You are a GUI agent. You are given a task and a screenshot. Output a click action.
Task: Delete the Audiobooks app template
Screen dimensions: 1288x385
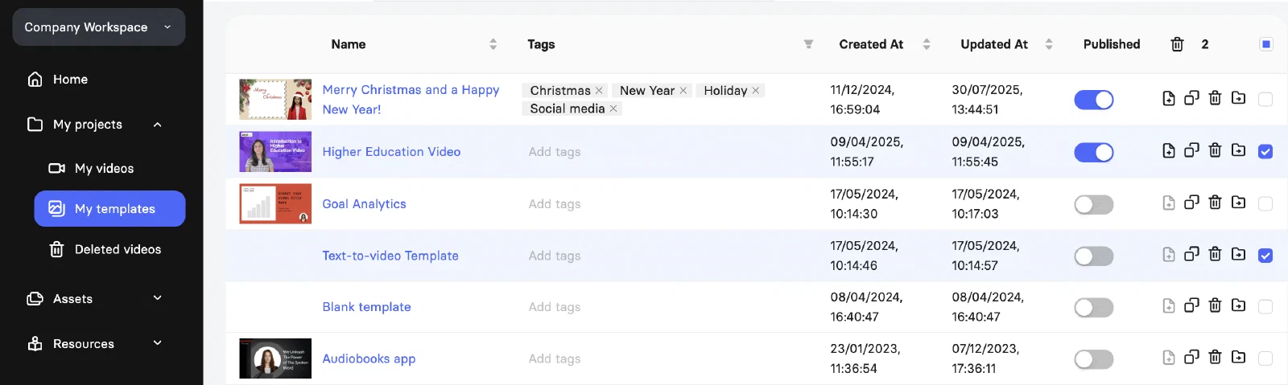coord(1215,357)
